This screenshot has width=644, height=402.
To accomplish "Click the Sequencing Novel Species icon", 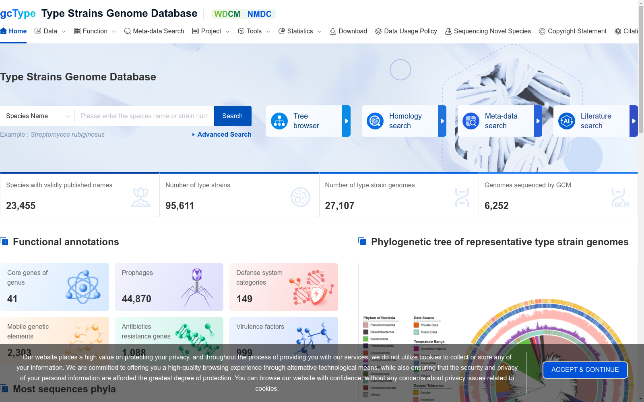I will tap(448, 31).
